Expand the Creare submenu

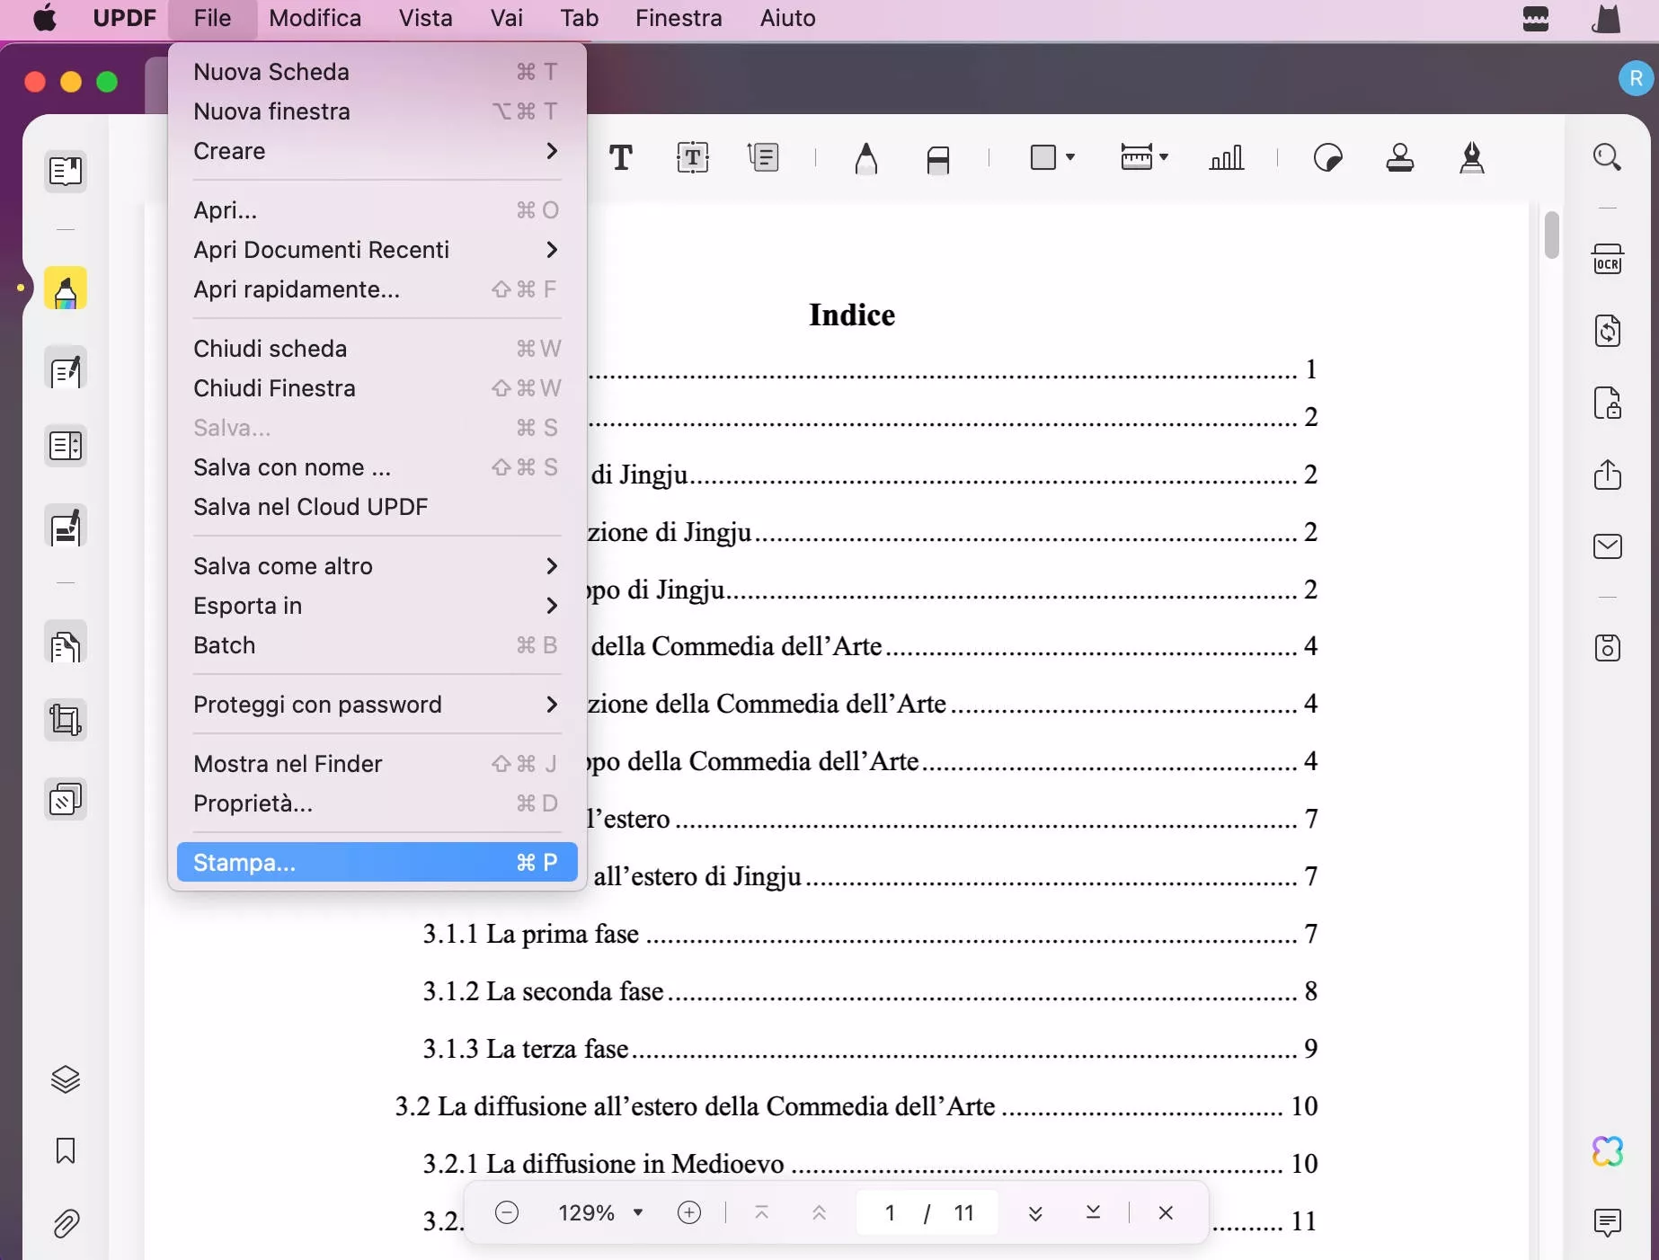pos(377,151)
